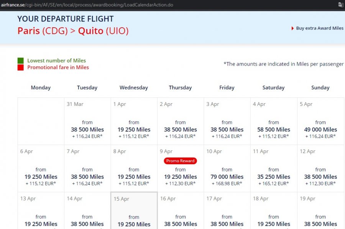Choose the 12 Apr Sunday fare
The image size is (345, 229).
pos(320,176)
